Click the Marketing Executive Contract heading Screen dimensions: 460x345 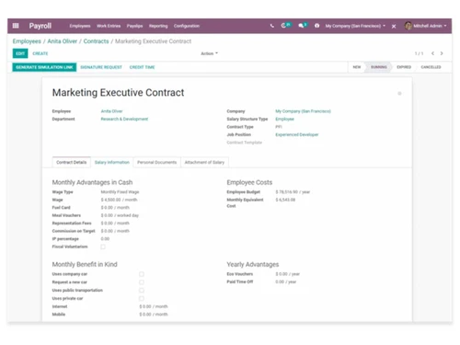(x=118, y=93)
